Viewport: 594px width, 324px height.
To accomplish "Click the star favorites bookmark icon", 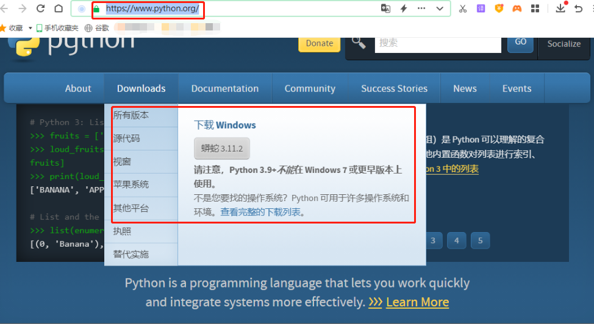I will 3,28.
